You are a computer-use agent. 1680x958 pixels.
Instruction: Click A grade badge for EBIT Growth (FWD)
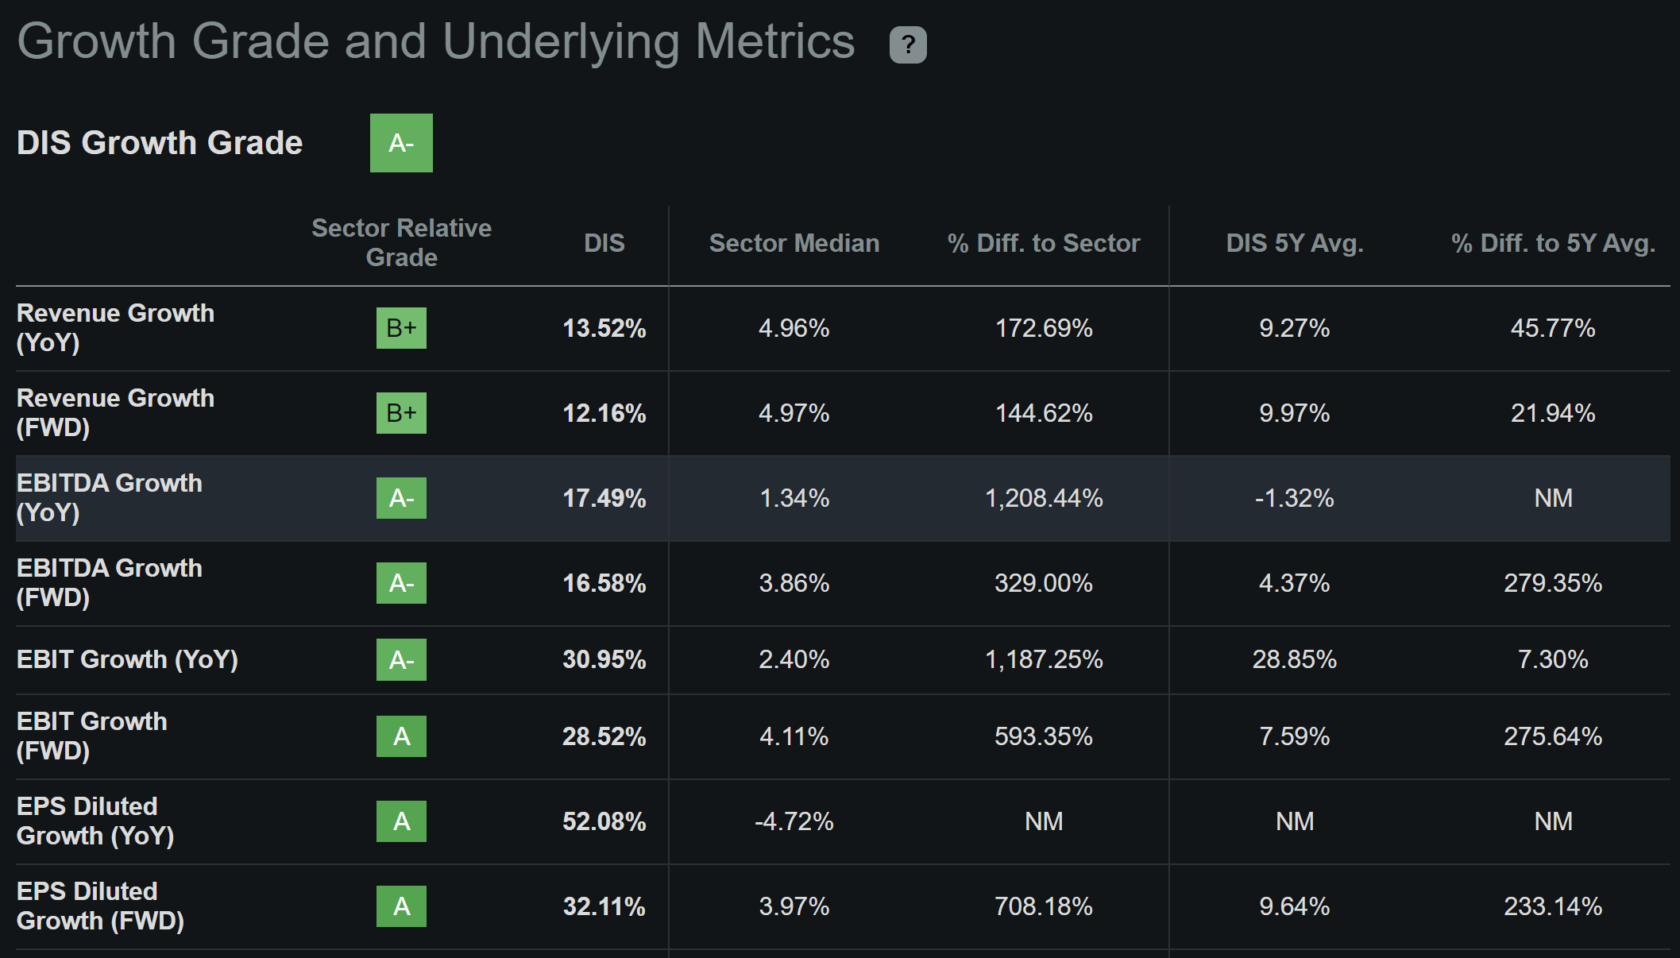tap(401, 736)
